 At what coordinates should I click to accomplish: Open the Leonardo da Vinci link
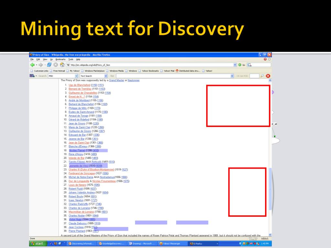[79, 166]
